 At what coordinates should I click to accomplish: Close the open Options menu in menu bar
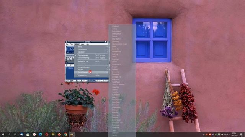[77, 44]
